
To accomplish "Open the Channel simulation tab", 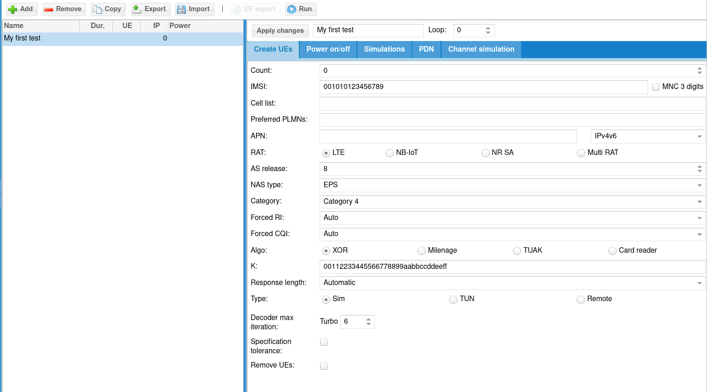I will [481, 49].
